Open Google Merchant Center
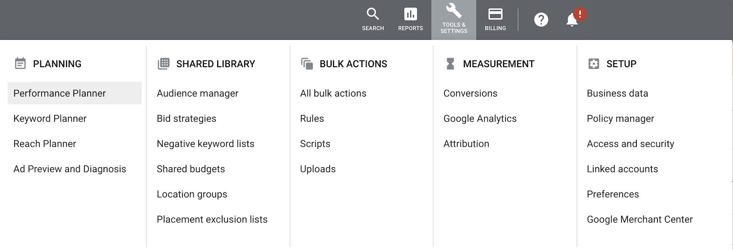This screenshot has height=250, width=733. 640,219
